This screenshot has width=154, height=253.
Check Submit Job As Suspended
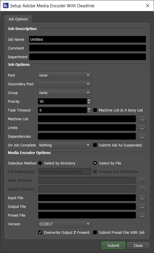pyautogui.click(x=95, y=145)
